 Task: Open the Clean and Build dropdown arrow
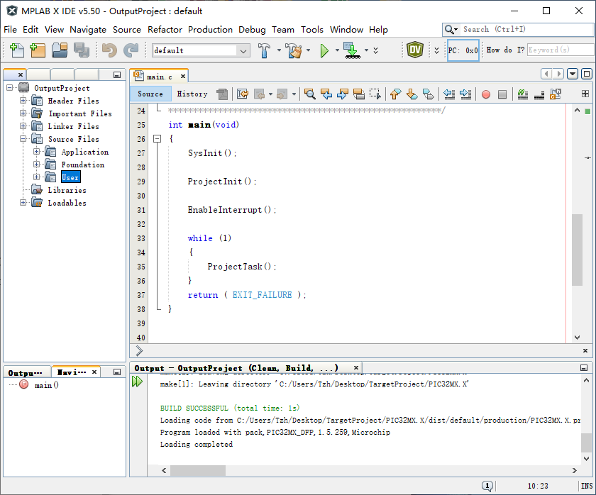(x=308, y=50)
